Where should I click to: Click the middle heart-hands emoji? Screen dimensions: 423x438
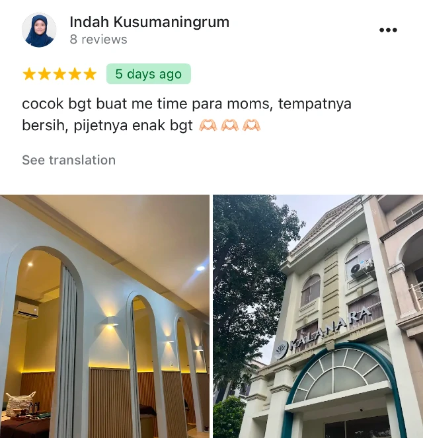coord(229,125)
